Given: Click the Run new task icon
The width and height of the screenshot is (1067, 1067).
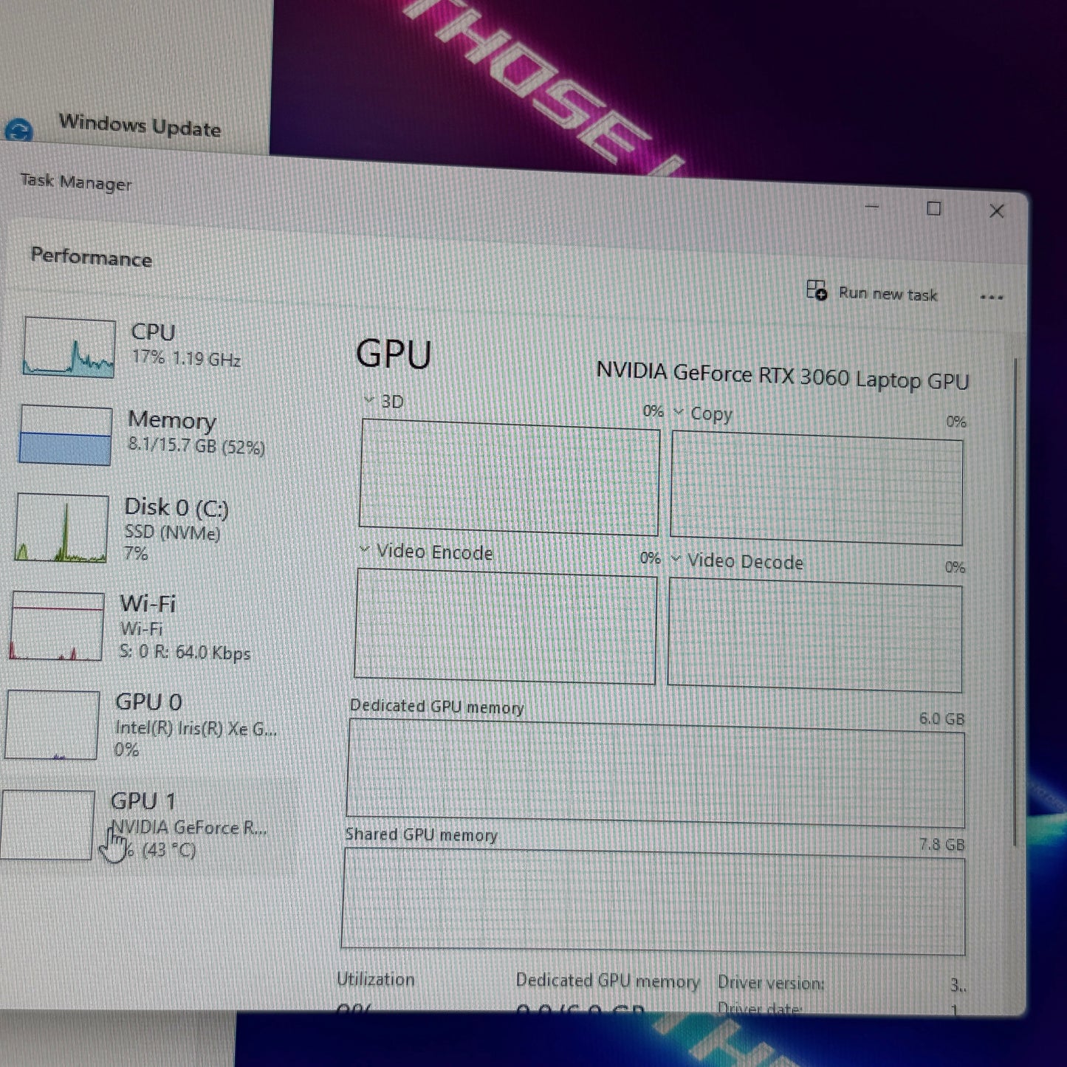Looking at the screenshot, I should tap(816, 290).
